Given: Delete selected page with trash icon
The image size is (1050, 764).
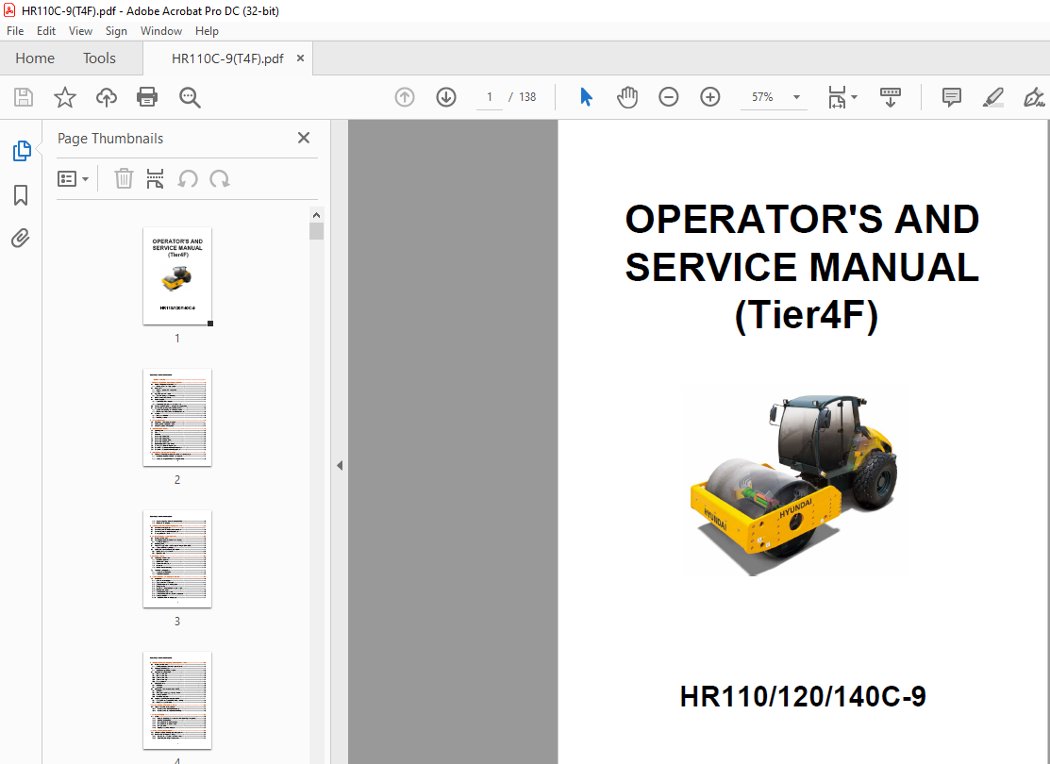Looking at the screenshot, I should 124,179.
